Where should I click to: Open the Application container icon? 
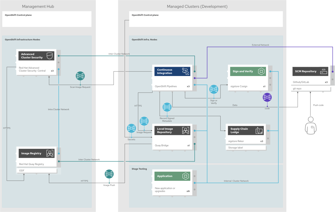tap(186, 176)
